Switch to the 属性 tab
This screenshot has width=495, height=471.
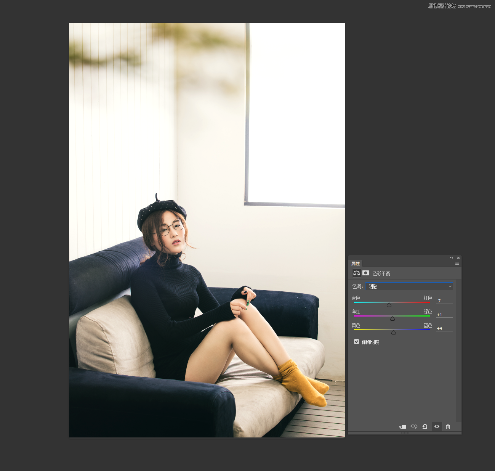coord(356,264)
